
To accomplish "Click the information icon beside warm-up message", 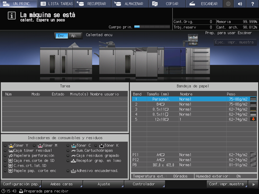I will click(x=12, y=15).
